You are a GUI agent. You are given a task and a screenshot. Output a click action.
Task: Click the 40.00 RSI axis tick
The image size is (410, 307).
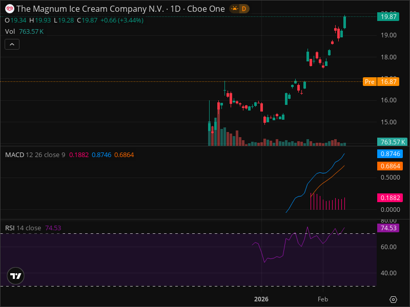388,273
